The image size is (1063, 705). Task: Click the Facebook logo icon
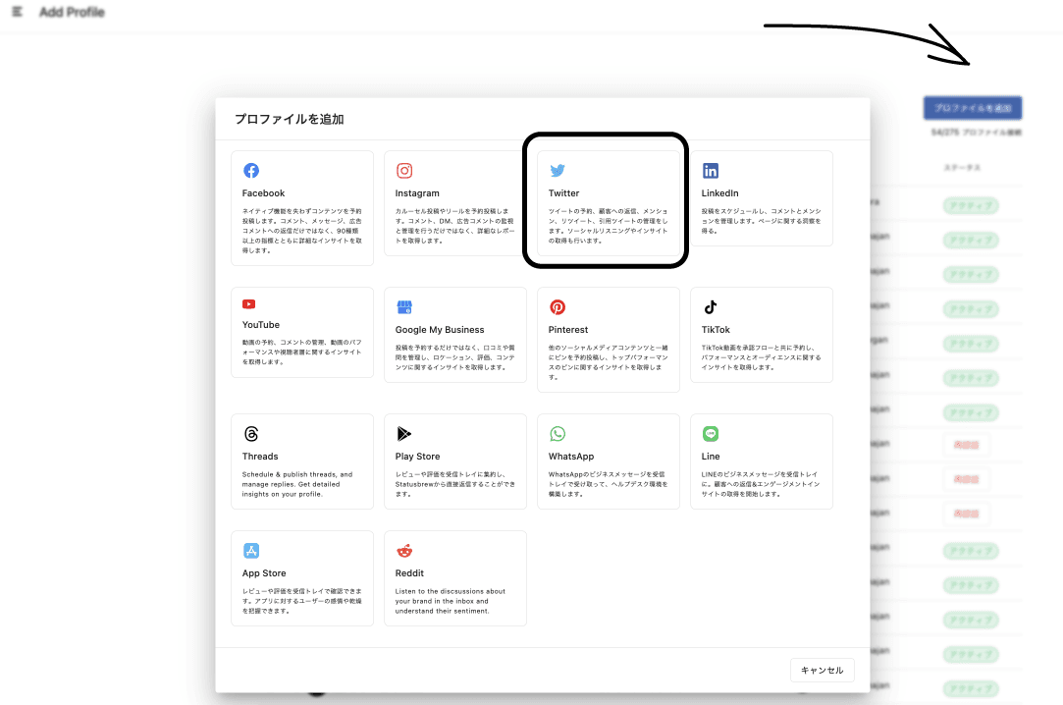pos(251,170)
